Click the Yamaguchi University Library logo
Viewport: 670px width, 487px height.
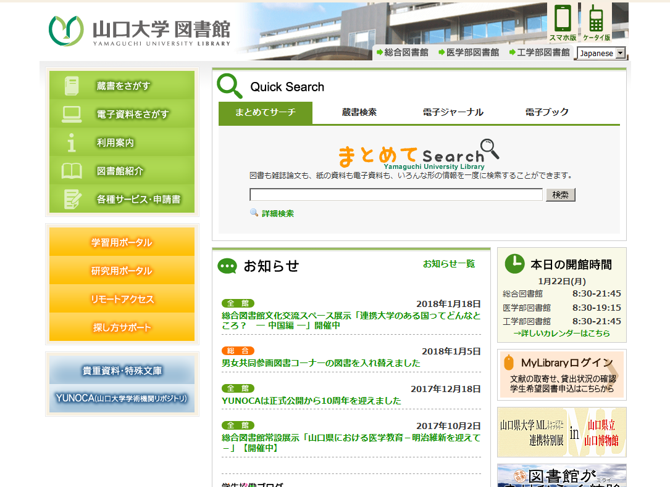140,31
